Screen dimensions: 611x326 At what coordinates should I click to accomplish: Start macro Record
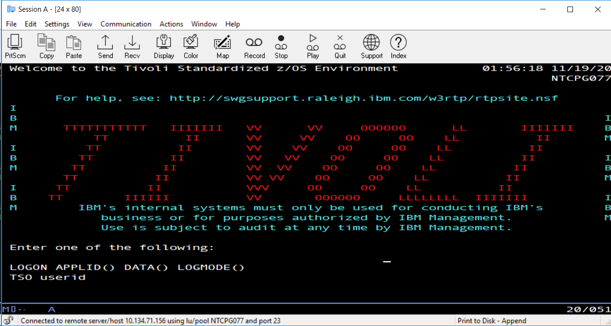click(x=254, y=47)
